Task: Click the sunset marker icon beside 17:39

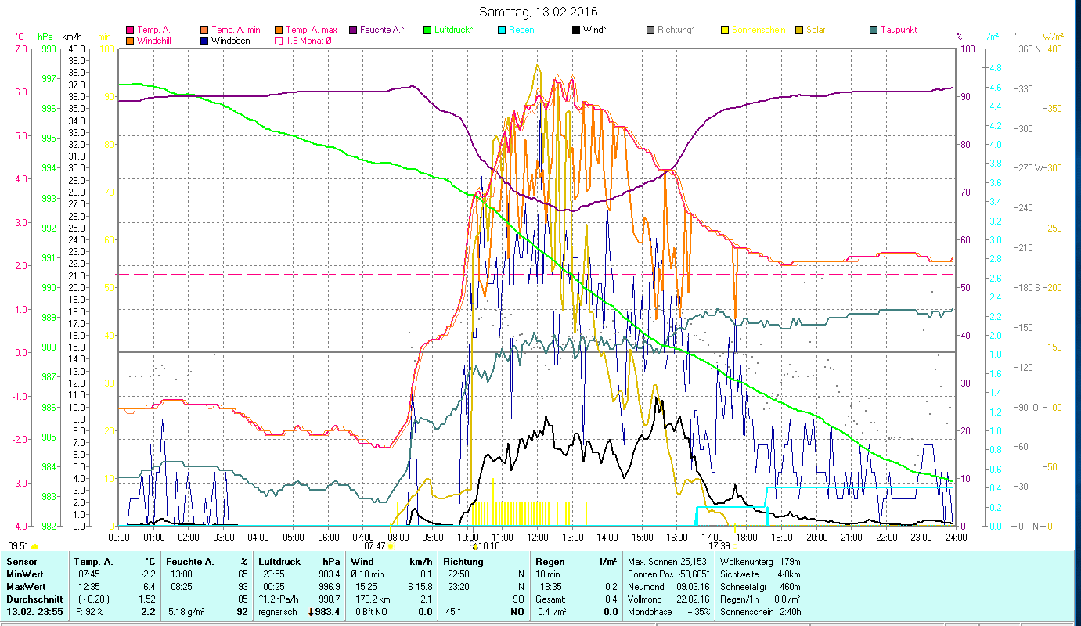Action: pyautogui.click(x=735, y=546)
